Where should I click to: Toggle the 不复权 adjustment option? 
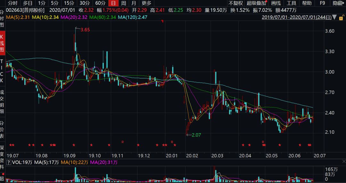(x=236, y=3)
